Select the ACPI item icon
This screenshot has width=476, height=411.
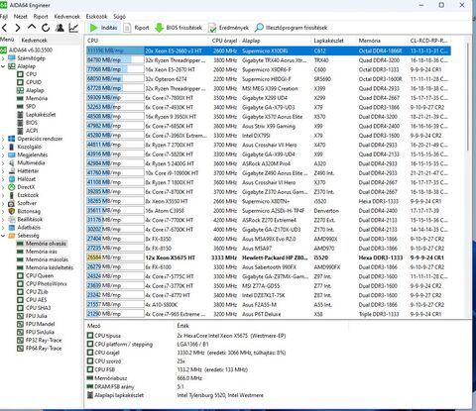click(x=20, y=131)
